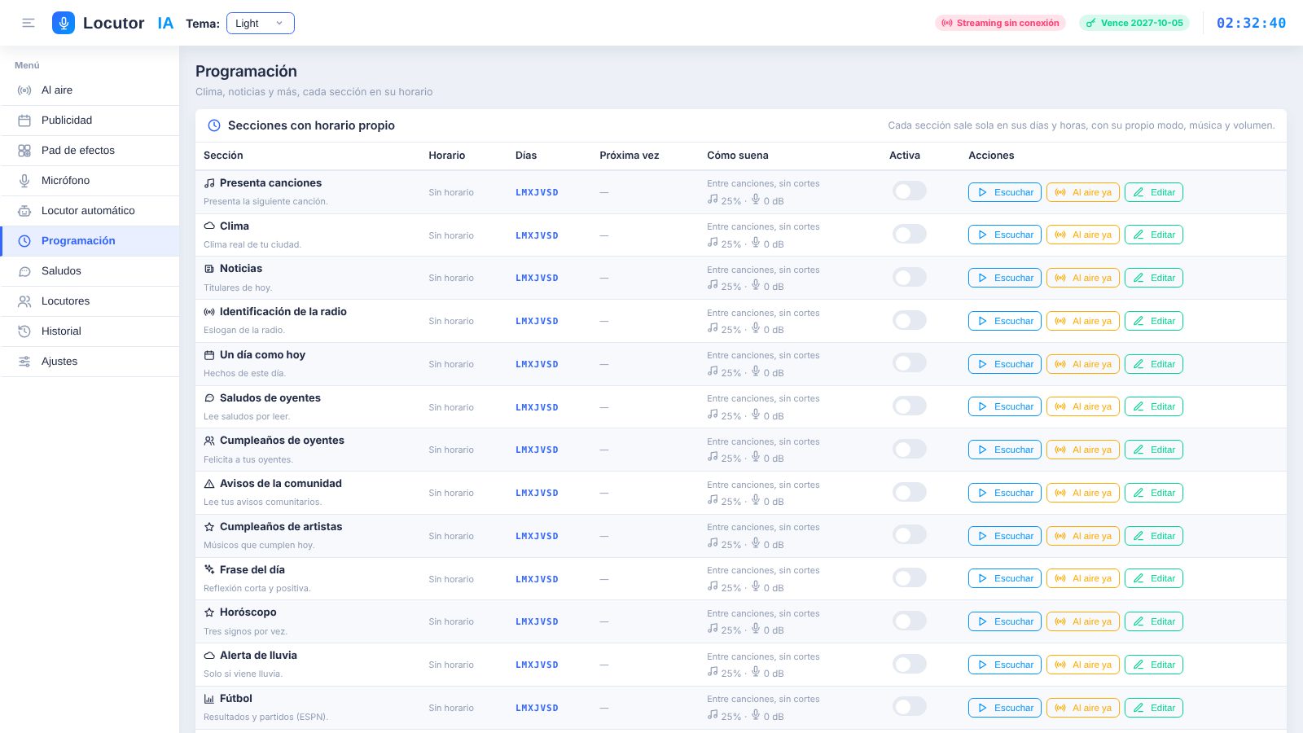This screenshot has height=733, width=1303.
Task: Click the Horario column header
Action: pyautogui.click(x=447, y=156)
